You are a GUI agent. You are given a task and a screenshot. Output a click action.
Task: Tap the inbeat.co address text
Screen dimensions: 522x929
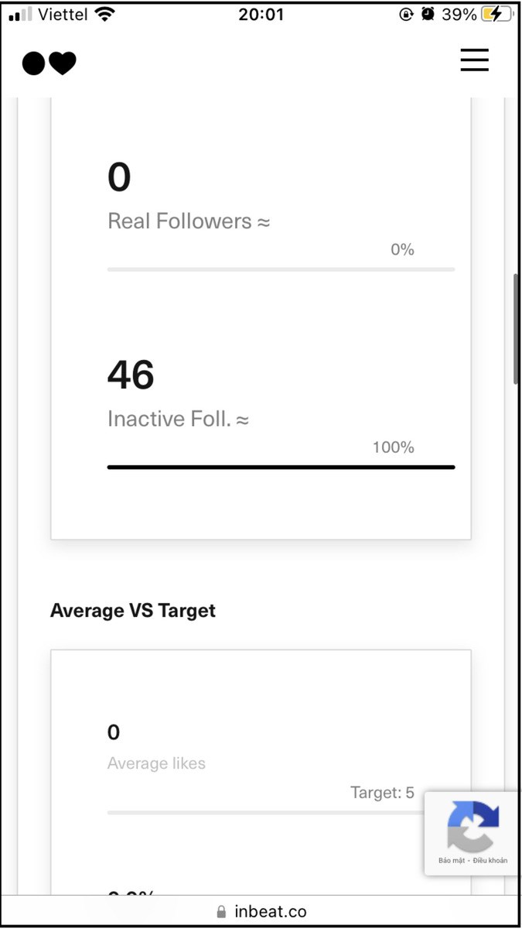pos(271,911)
